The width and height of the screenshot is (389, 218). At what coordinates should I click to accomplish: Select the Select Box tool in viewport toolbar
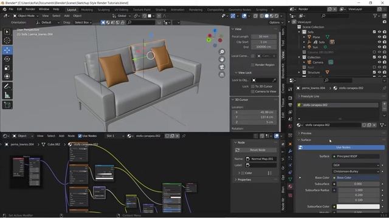point(7,31)
